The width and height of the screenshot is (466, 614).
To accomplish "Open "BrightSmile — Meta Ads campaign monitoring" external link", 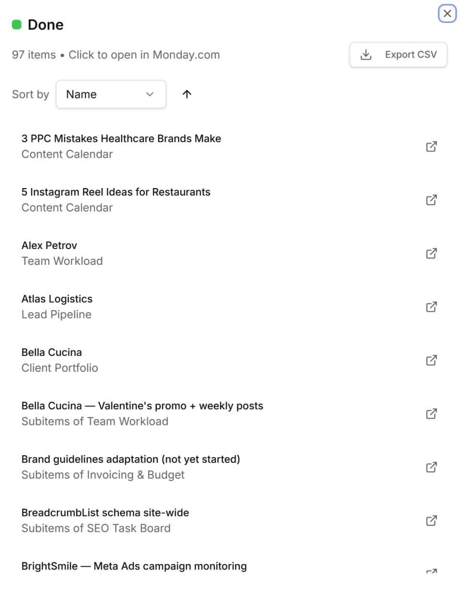I will [431, 572].
